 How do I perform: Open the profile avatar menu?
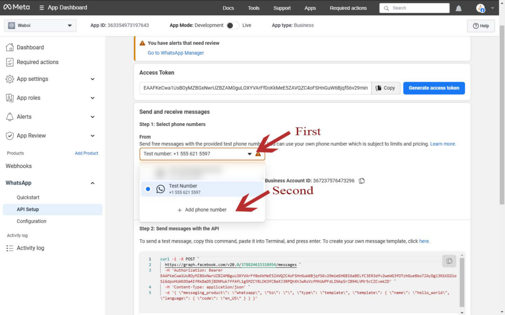tap(480, 8)
